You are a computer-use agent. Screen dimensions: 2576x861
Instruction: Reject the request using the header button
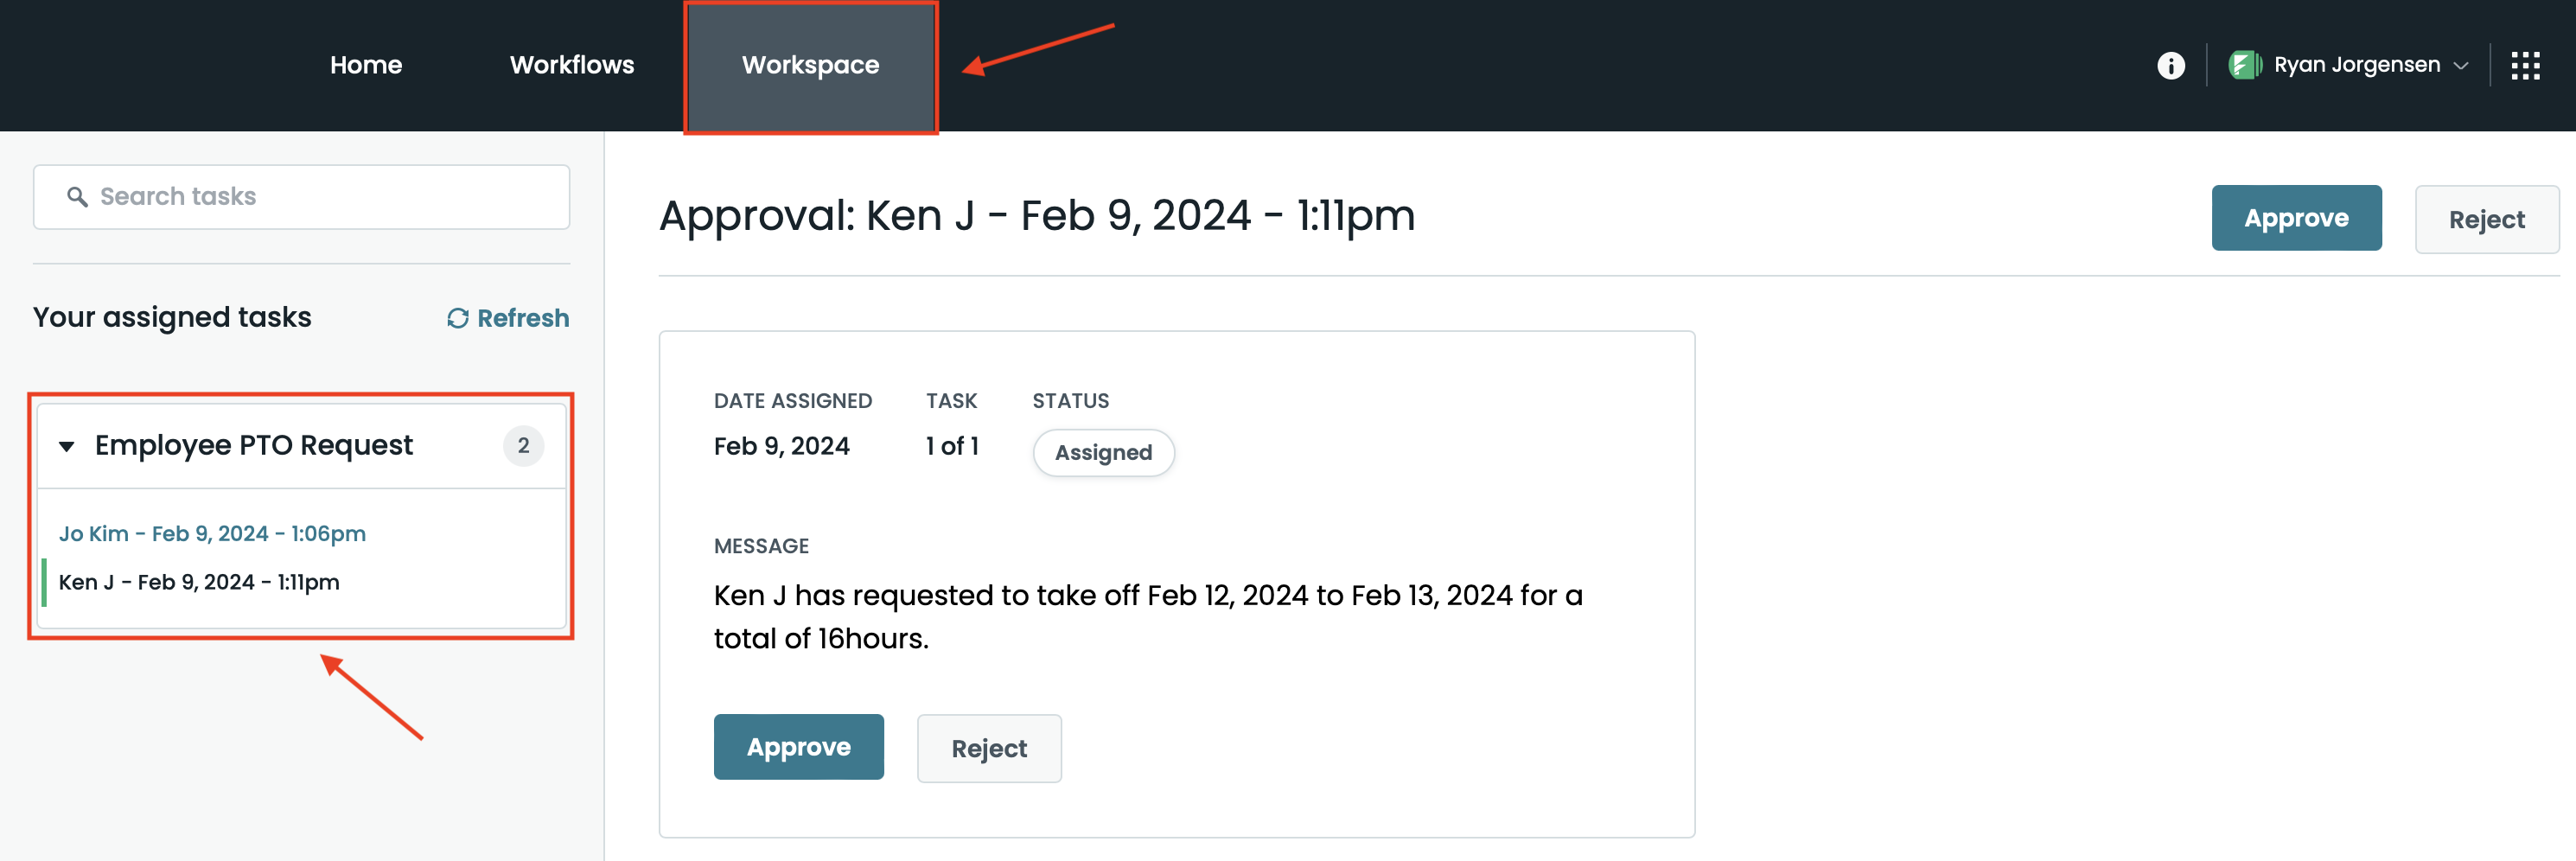[x=2486, y=220]
